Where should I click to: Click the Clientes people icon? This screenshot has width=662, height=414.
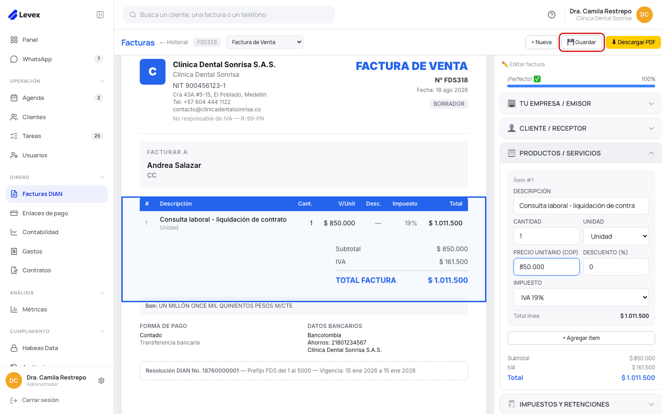[x=14, y=117]
